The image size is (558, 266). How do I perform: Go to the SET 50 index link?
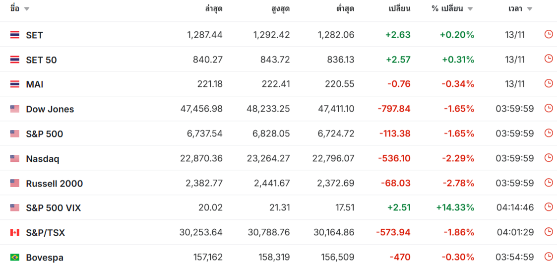41,60
